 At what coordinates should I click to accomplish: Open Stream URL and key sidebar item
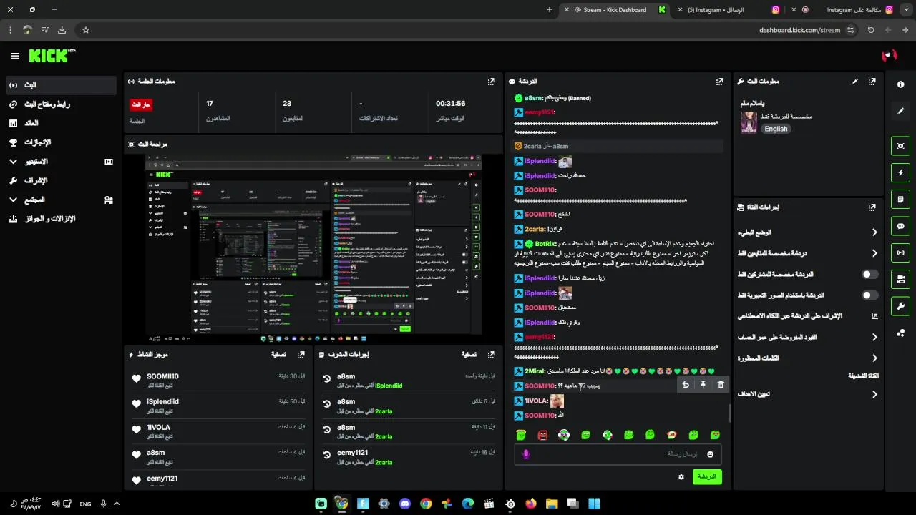point(60,104)
